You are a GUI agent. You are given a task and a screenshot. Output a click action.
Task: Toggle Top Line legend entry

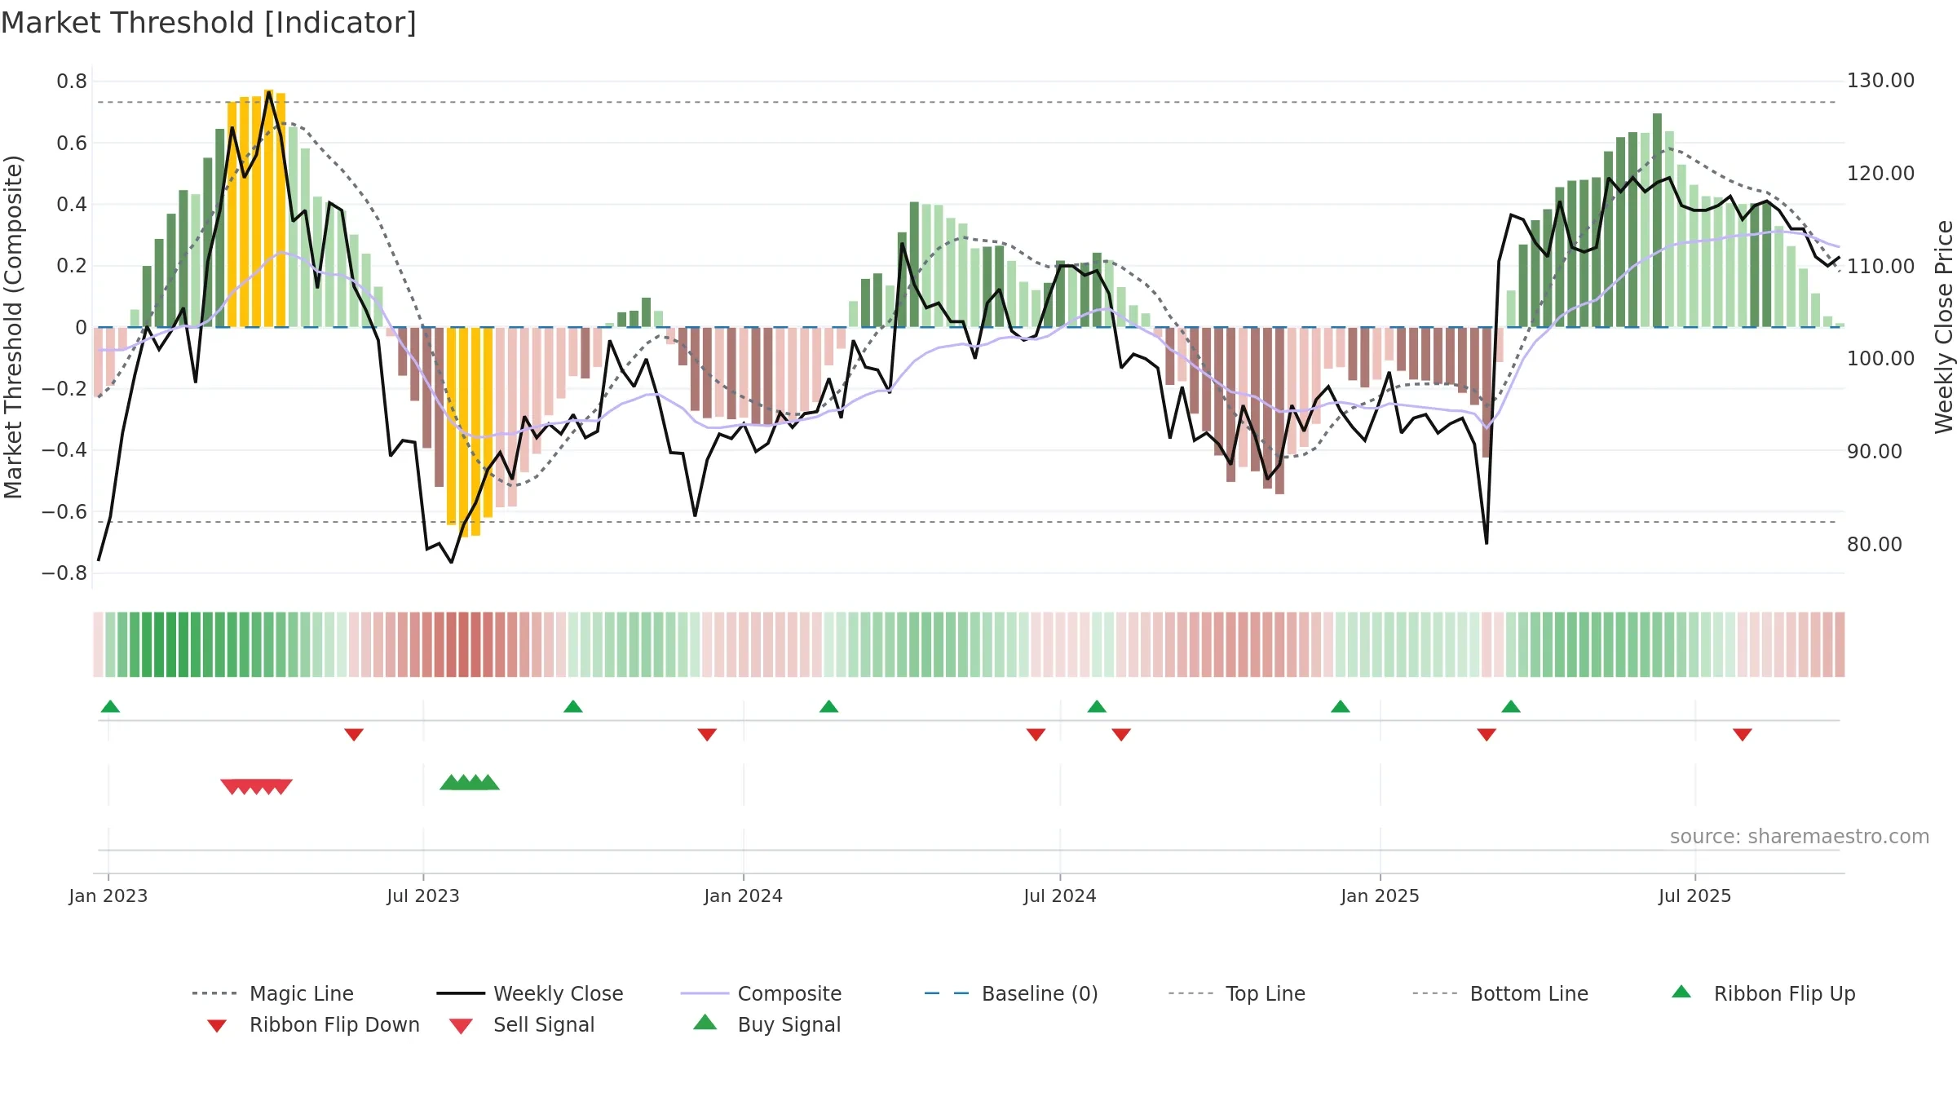point(1236,993)
